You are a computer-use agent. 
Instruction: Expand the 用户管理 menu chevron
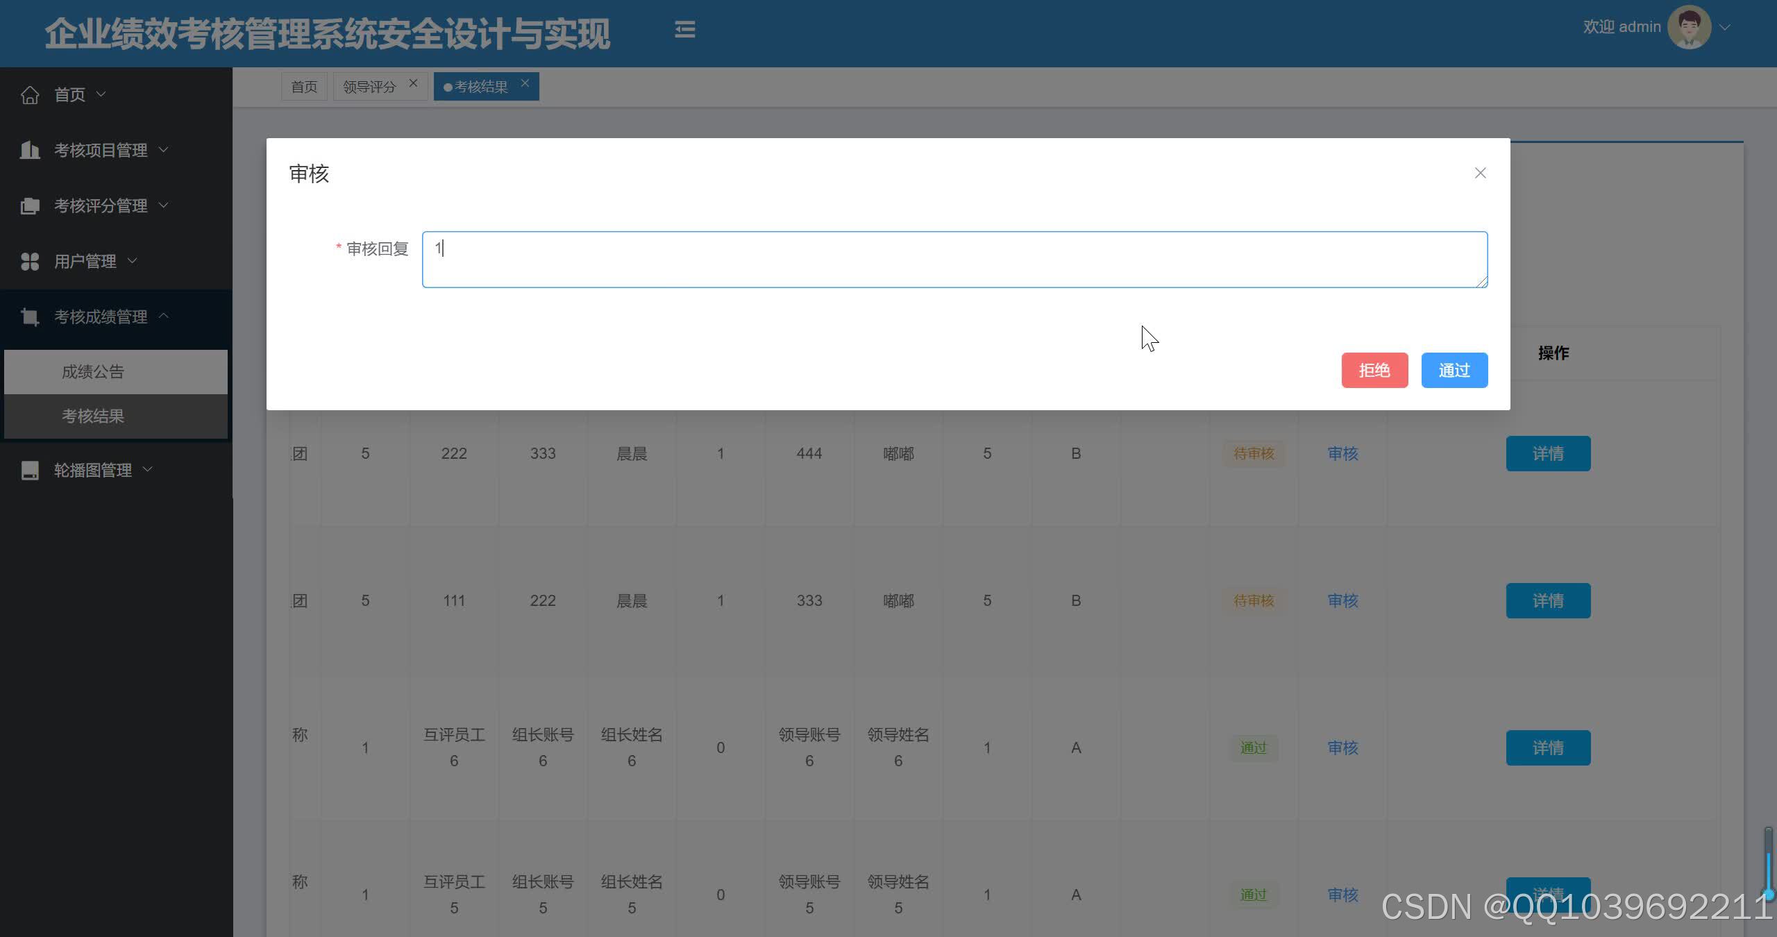133,260
